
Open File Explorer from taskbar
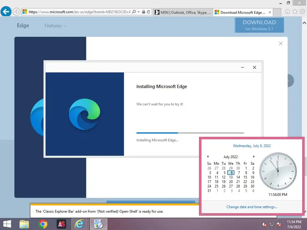[x=24, y=224]
